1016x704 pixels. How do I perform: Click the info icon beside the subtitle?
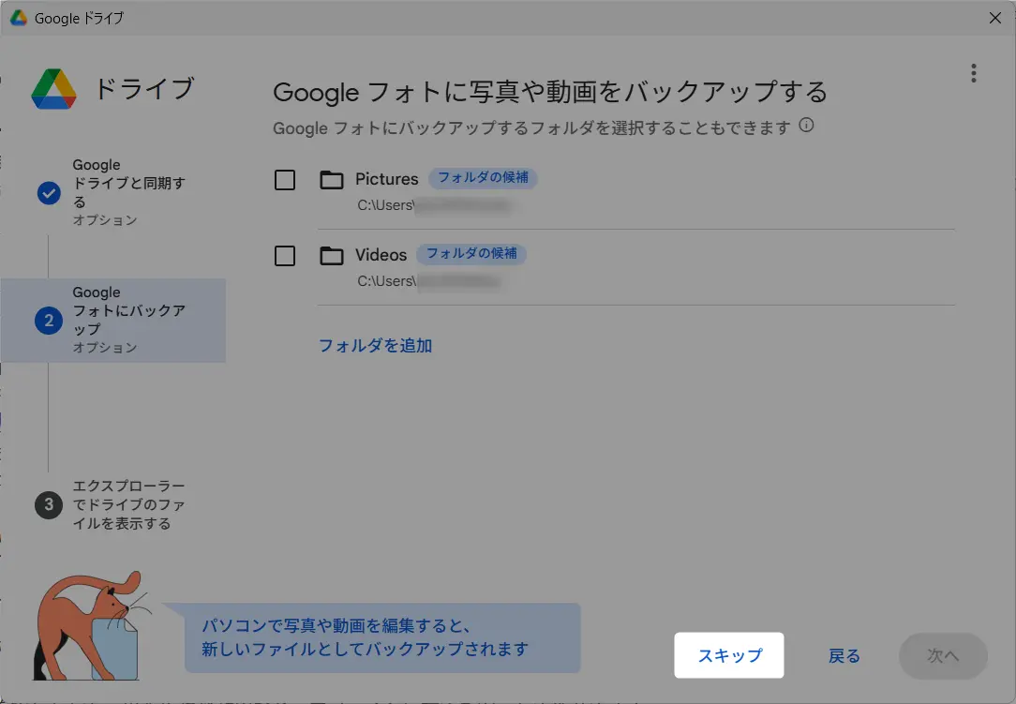click(806, 126)
